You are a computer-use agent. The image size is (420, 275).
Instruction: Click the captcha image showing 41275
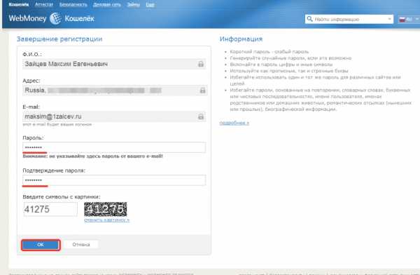(105, 209)
